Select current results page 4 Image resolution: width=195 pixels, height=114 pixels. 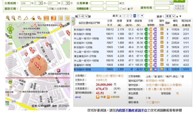click(x=135, y=16)
